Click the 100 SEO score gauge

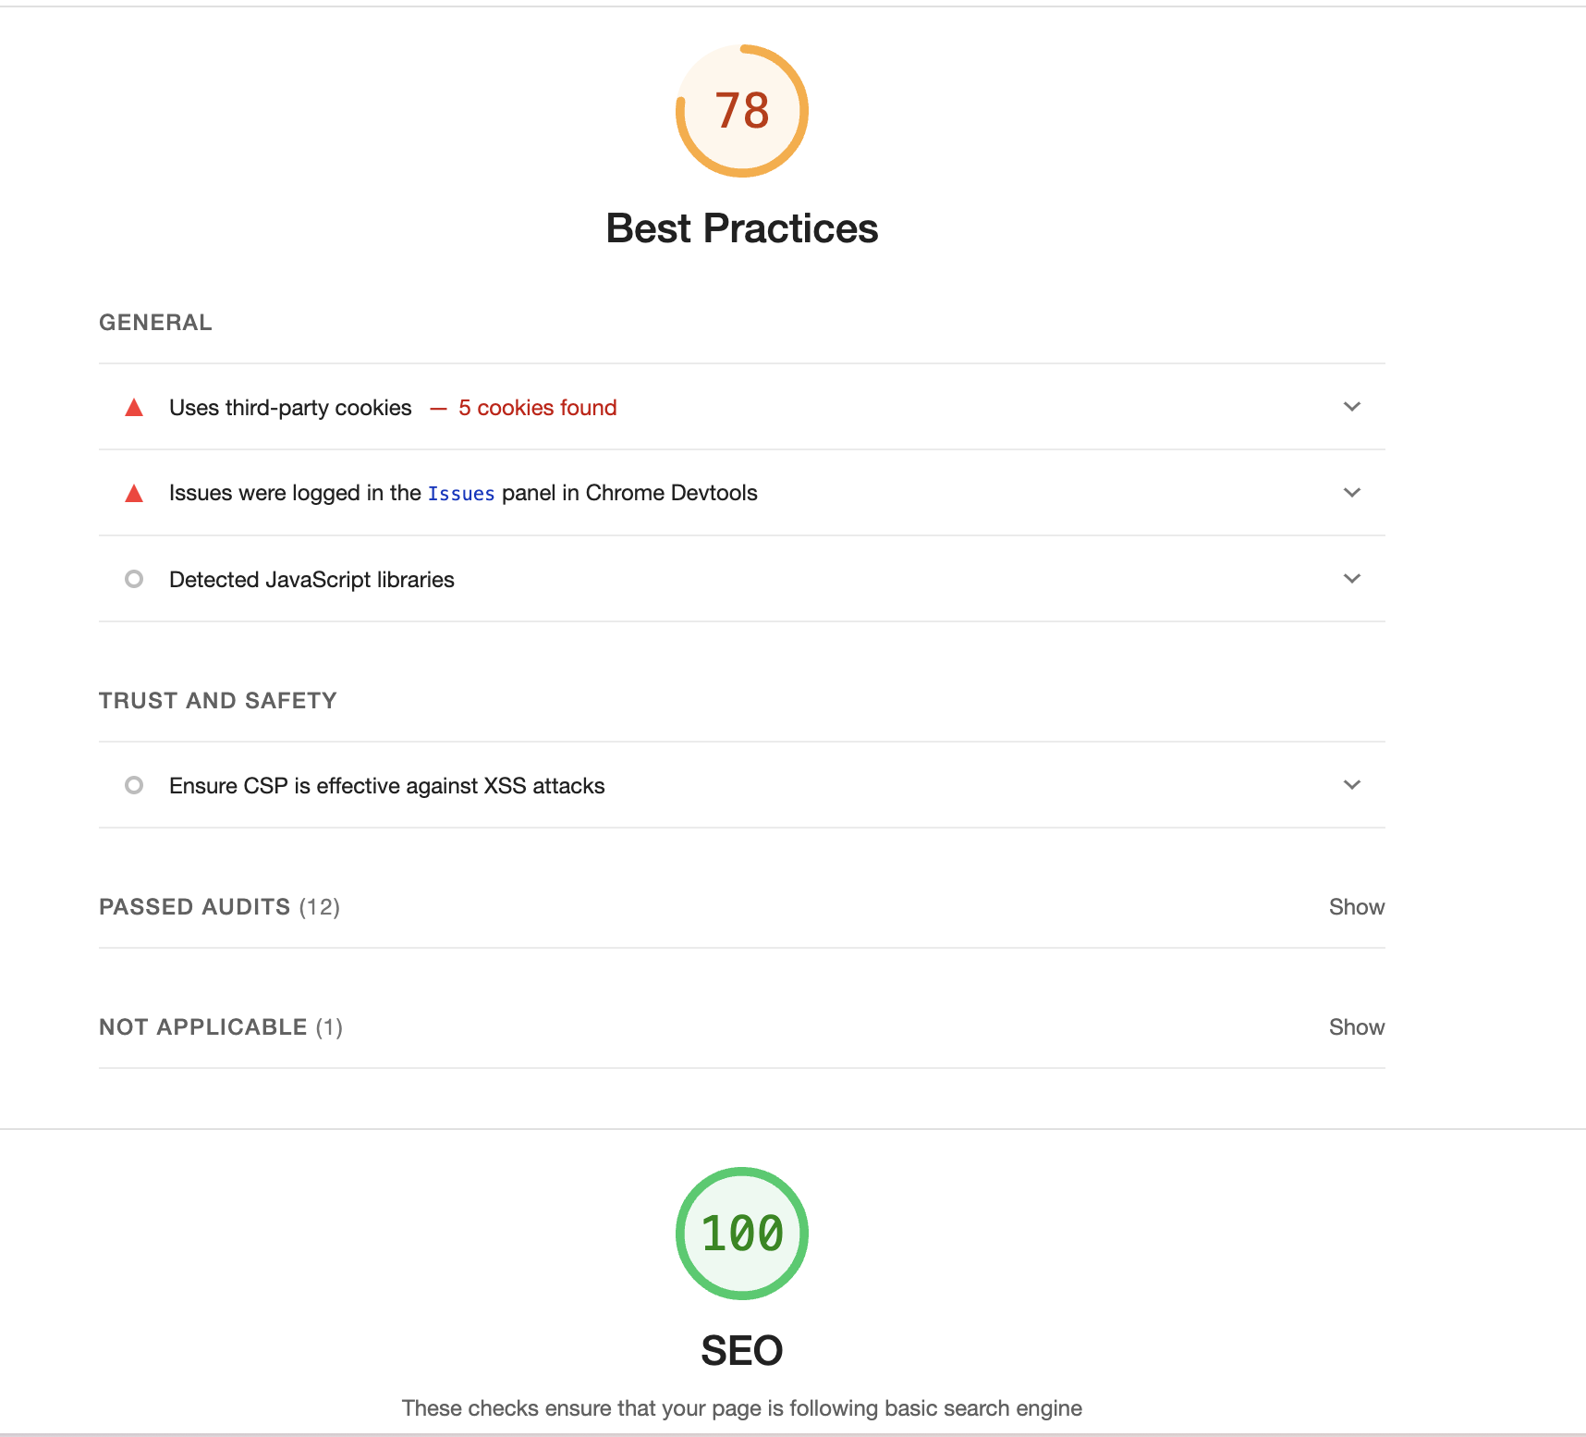point(742,1234)
